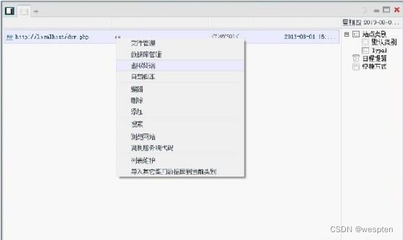Close the window with the red X

(397, 10)
